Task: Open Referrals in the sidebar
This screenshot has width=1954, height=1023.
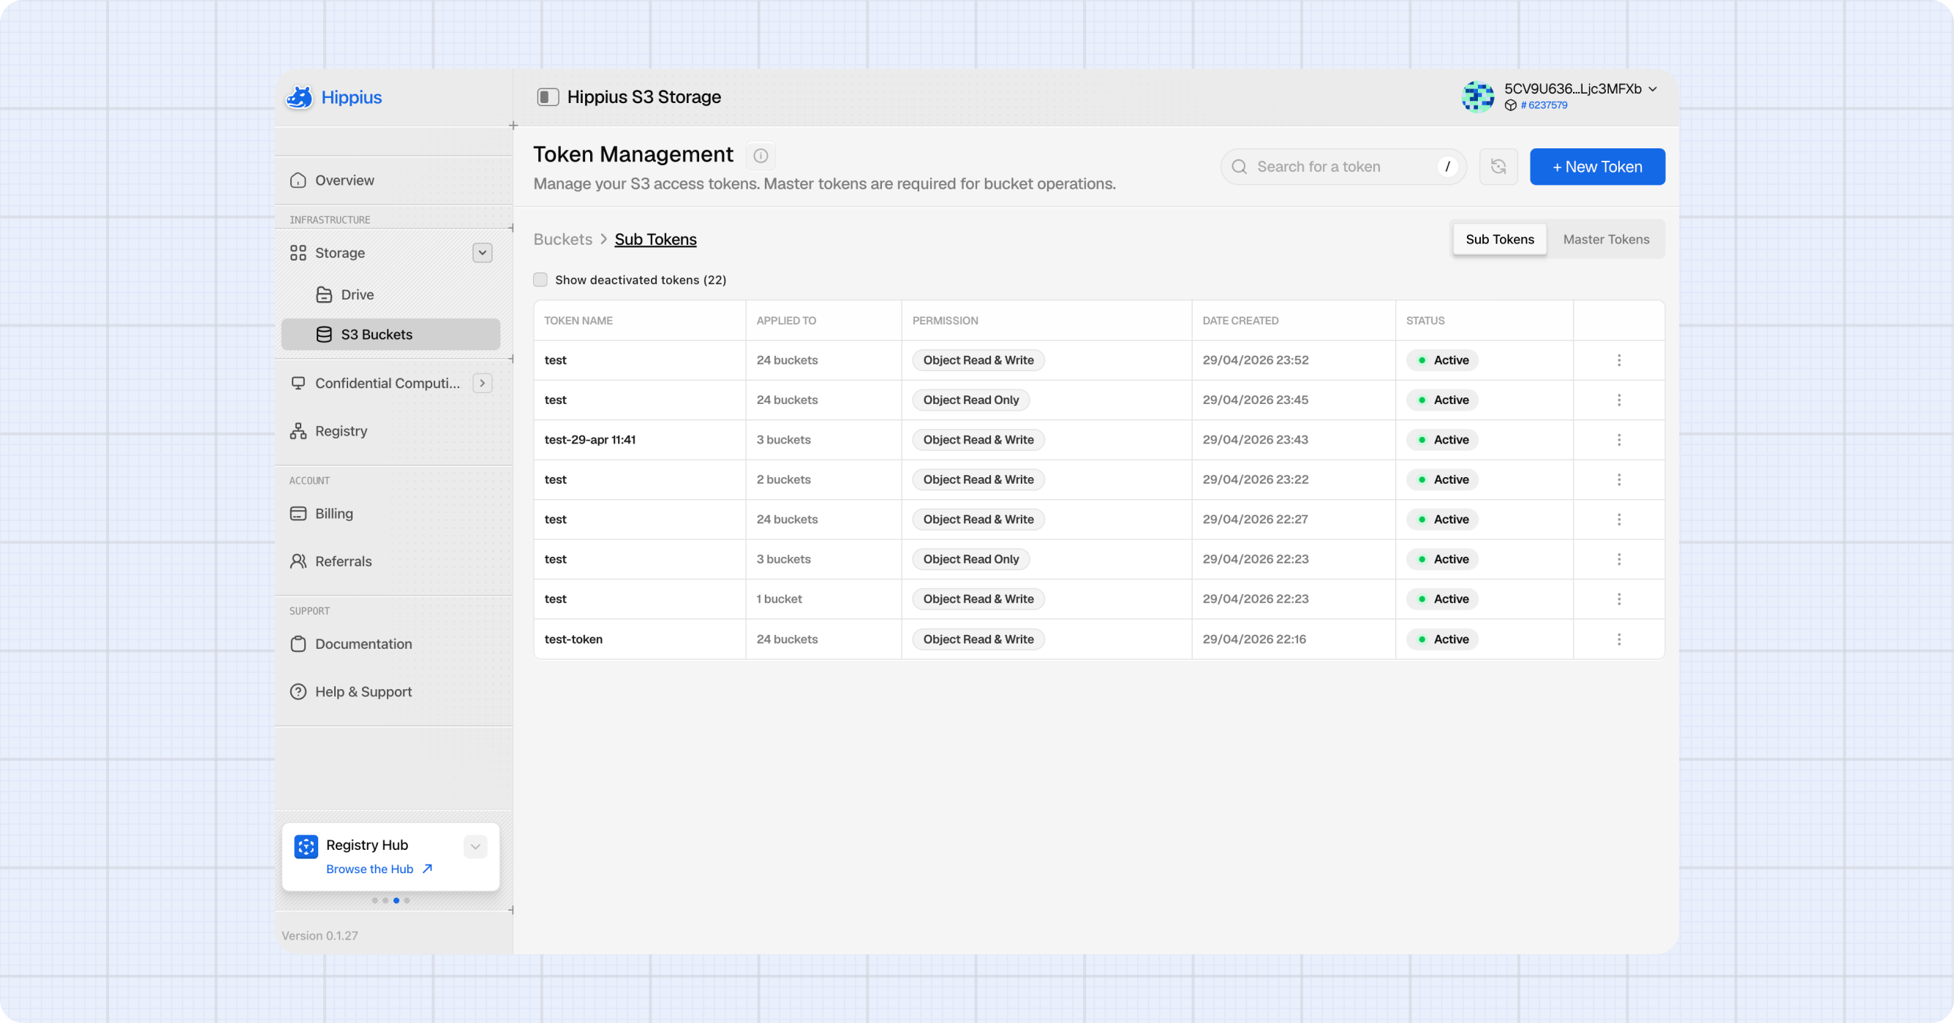Action: point(391,561)
